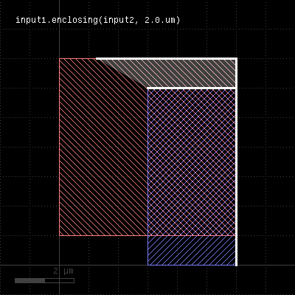Click the white top horizontal edge marker
This screenshot has height=295, width=295.
click(x=166, y=59)
